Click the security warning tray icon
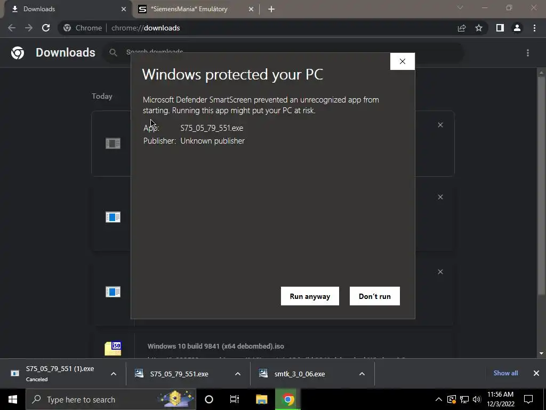 pos(452,399)
